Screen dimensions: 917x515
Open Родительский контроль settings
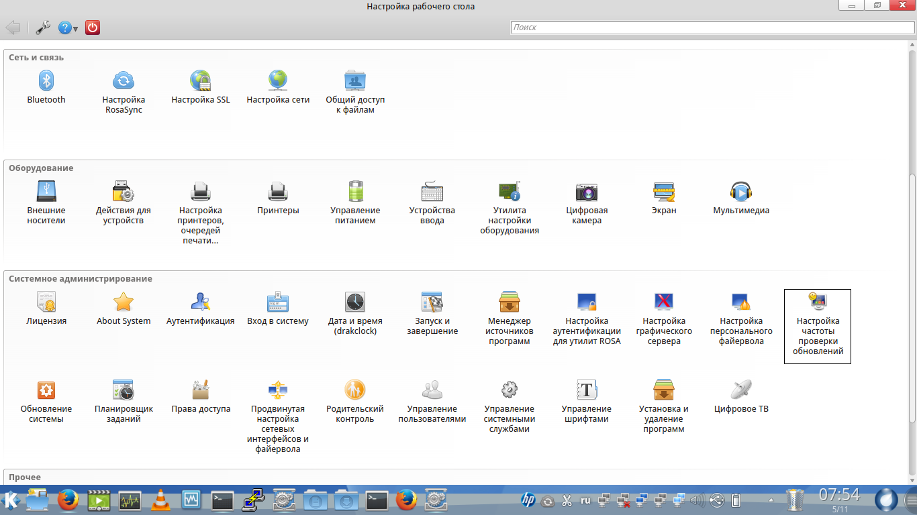[354, 390]
